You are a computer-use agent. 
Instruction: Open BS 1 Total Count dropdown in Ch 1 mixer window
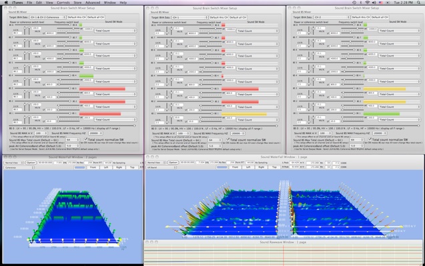[x=258, y=120]
